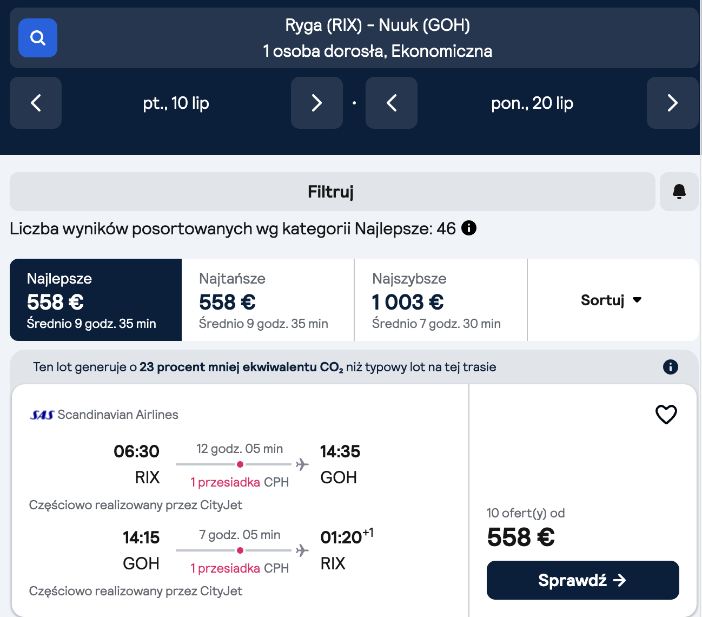Click the blue search magnifier icon
The width and height of the screenshot is (702, 617).
point(38,38)
